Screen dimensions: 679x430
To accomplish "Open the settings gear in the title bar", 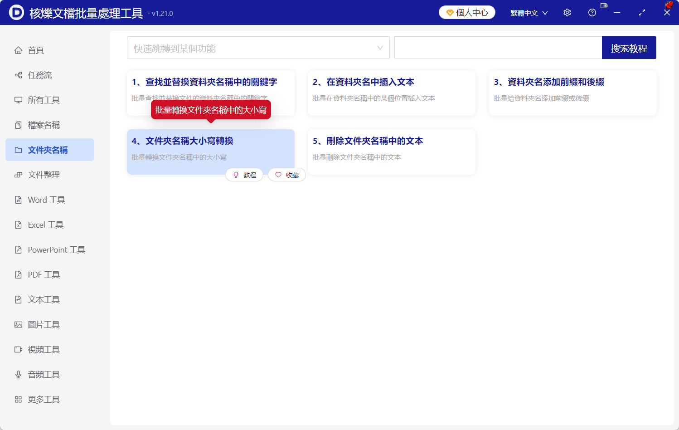I will click(x=567, y=12).
